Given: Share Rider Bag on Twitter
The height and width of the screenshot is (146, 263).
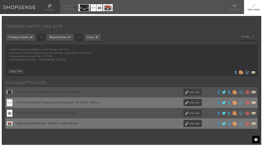Looking at the screenshot, I should click(x=224, y=123).
